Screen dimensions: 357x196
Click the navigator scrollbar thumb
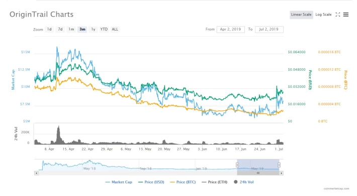point(258,173)
